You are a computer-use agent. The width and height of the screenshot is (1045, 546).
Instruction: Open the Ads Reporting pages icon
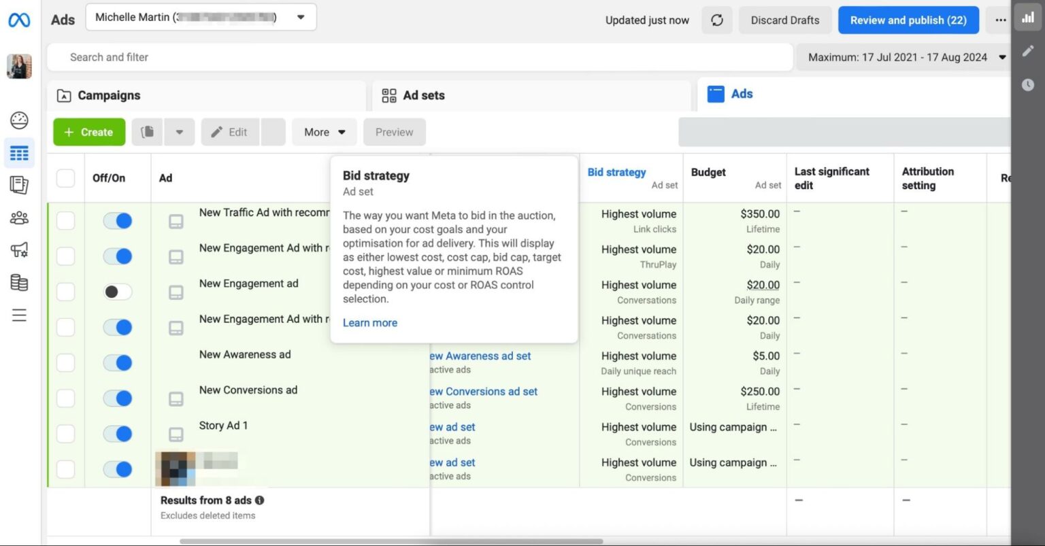click(x=19, y=185)
